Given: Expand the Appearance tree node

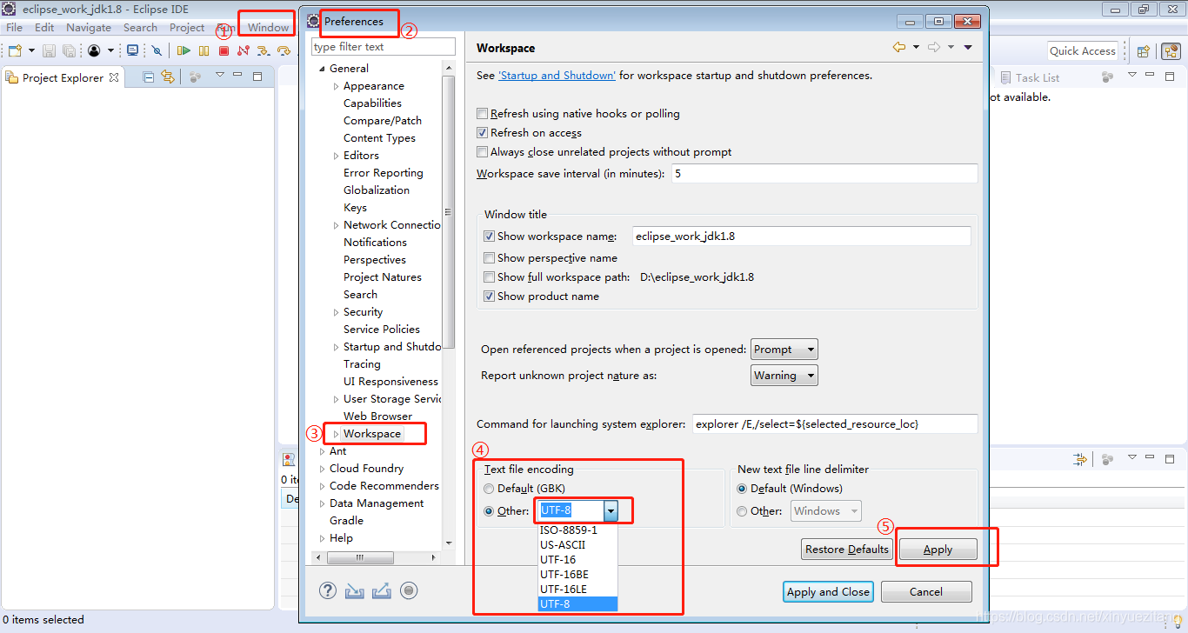Looking at the screenshot, I should (336, 86).
